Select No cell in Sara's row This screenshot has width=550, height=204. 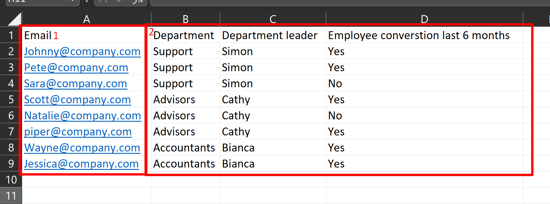click(424, 83)
